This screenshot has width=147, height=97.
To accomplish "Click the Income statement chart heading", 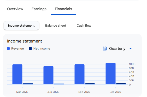I will [x=25, y=41].
